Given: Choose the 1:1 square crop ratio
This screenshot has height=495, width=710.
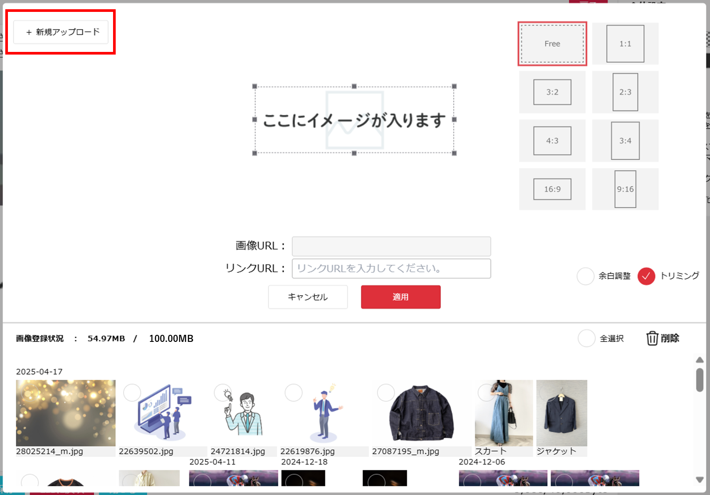Looking at the screenshot, I should click(625, 44).
